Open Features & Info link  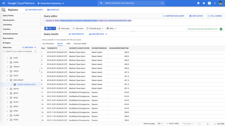(x=34, y=10)
